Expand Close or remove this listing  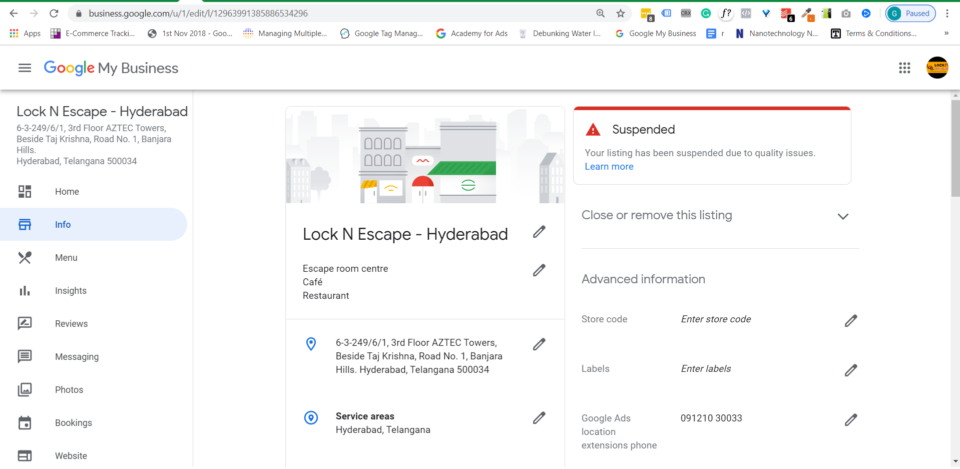coord(843,216)
